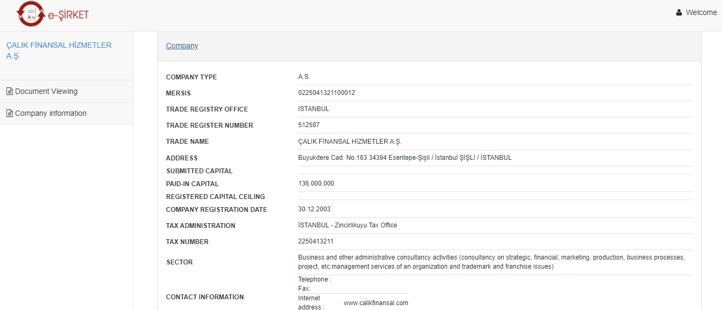Open the Document Viewing menu item
This screenshot has height=310, width=722.
pos(46,91)
